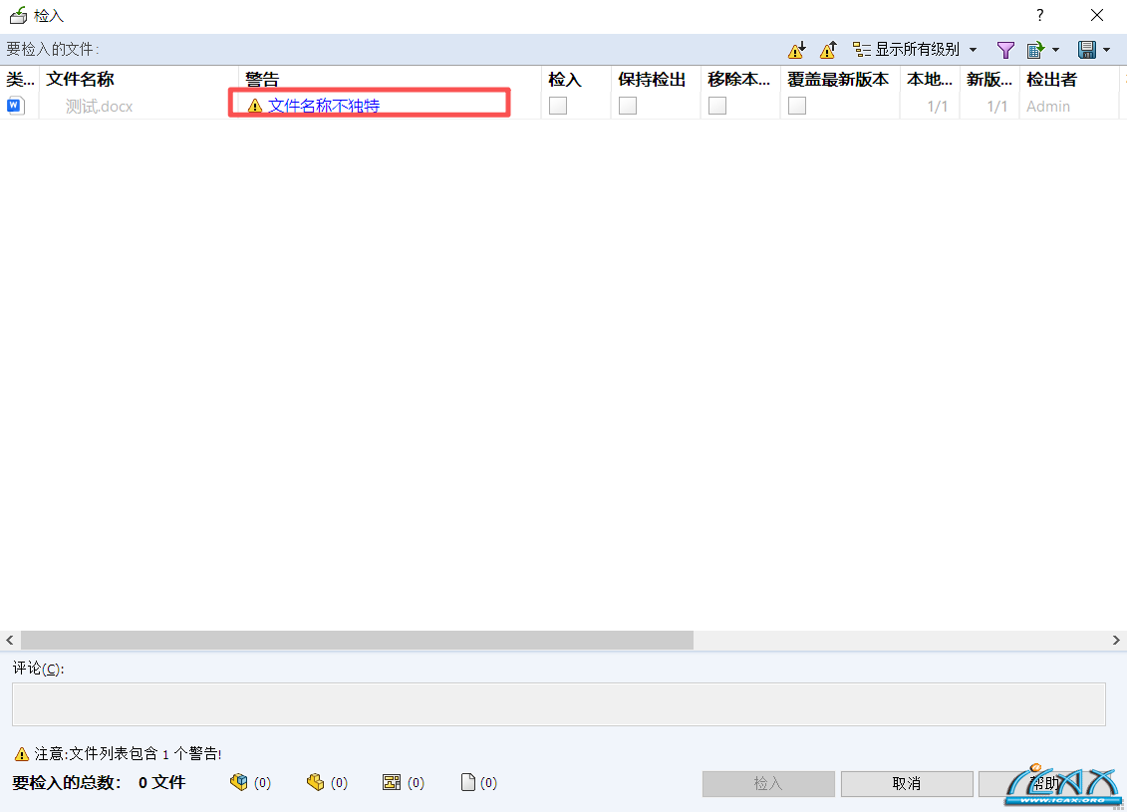Click into the 评论 comment field
Viewport: 1127px width, 812px height.
pyautogui.click(x=558, y=704)
